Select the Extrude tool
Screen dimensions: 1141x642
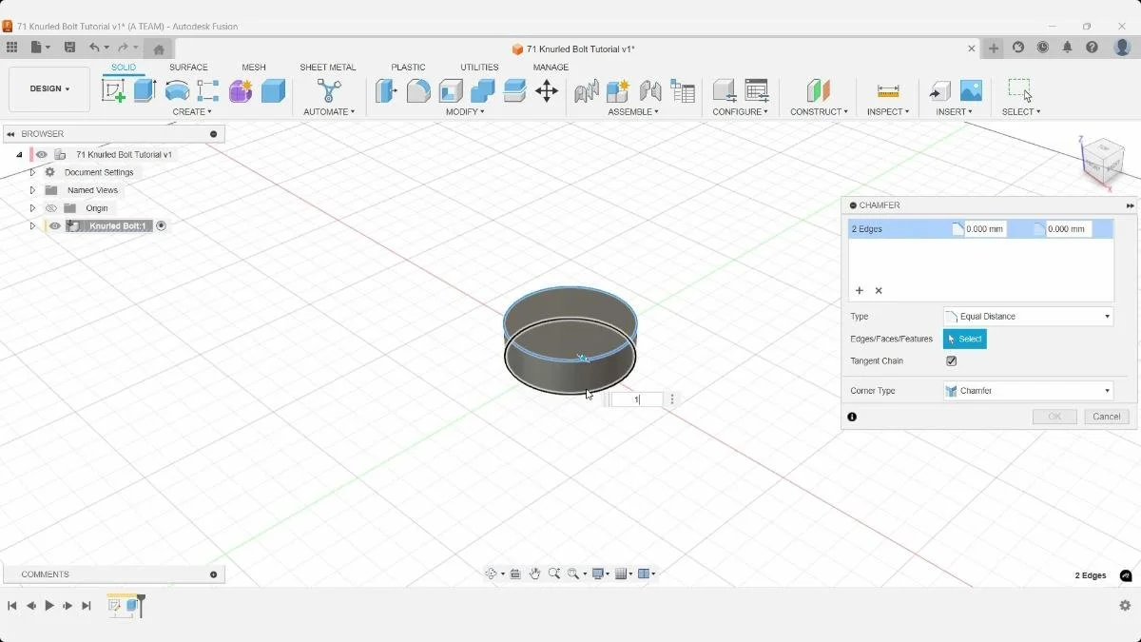pyautogui.click(x=145, y=90)
